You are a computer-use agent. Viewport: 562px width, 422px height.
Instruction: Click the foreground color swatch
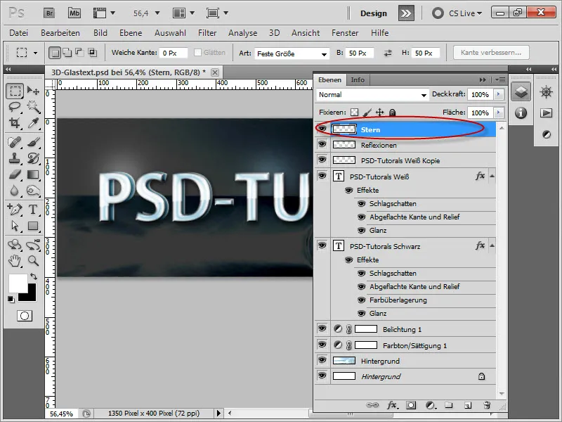[18, 283]
